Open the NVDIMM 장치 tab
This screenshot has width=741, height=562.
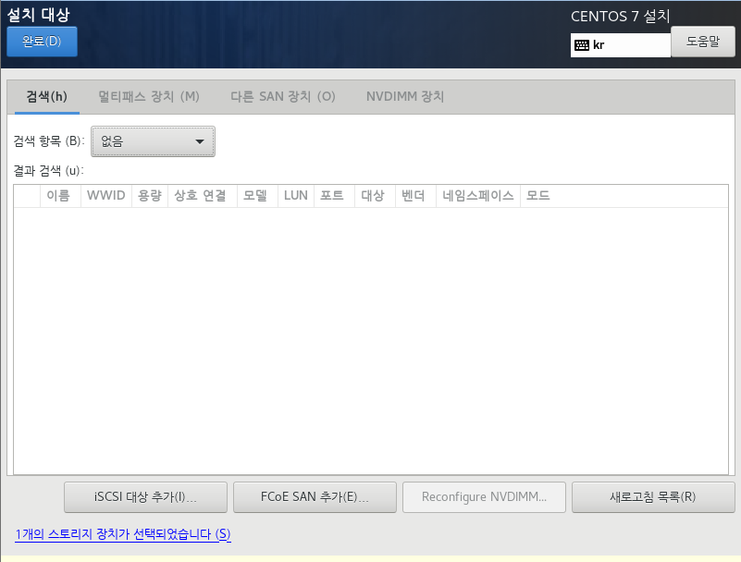tap(405, 97)
